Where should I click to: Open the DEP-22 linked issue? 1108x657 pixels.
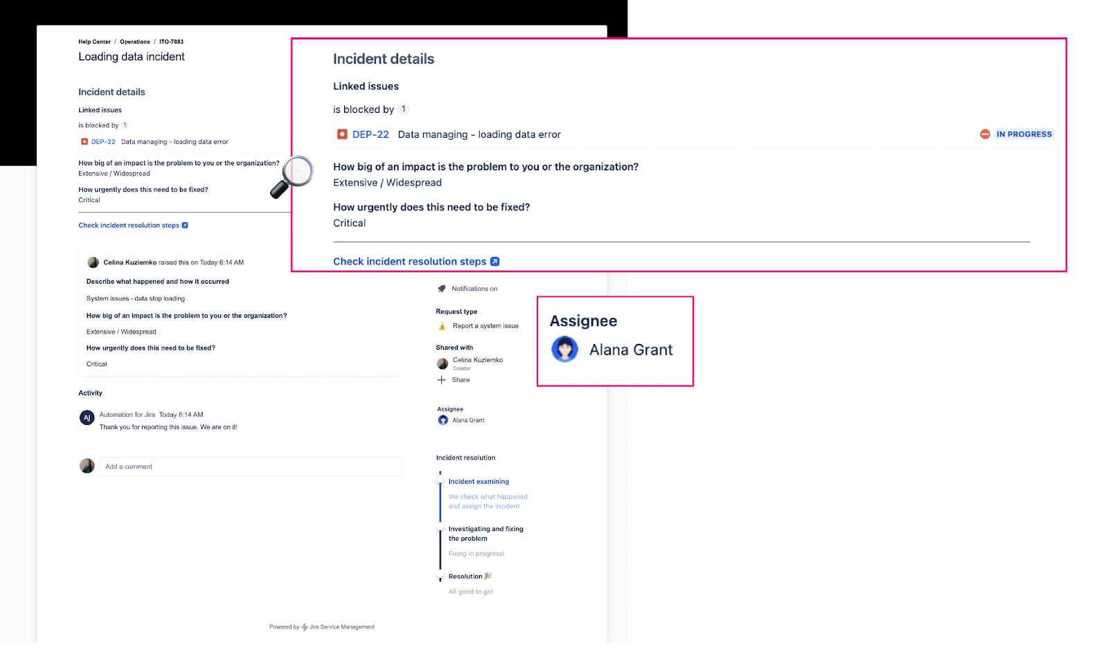pyautogui.click(x=369, y=134)
